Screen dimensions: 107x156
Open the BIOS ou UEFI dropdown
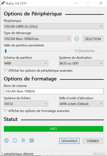(81, 63)
